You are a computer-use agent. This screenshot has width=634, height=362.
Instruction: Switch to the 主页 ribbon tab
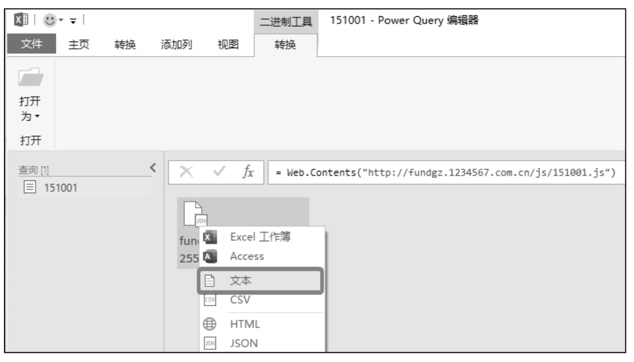(x=78, y=45)
